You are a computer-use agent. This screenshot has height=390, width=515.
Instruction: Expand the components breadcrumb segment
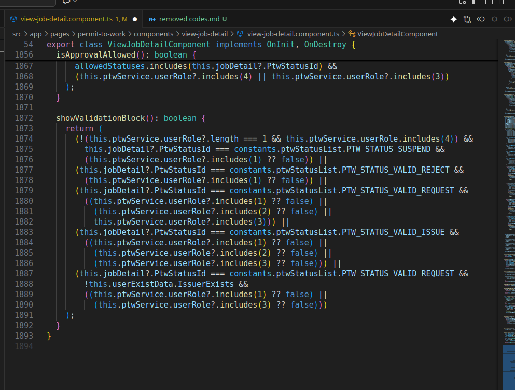pyautogui.click(x=154, y=34)
